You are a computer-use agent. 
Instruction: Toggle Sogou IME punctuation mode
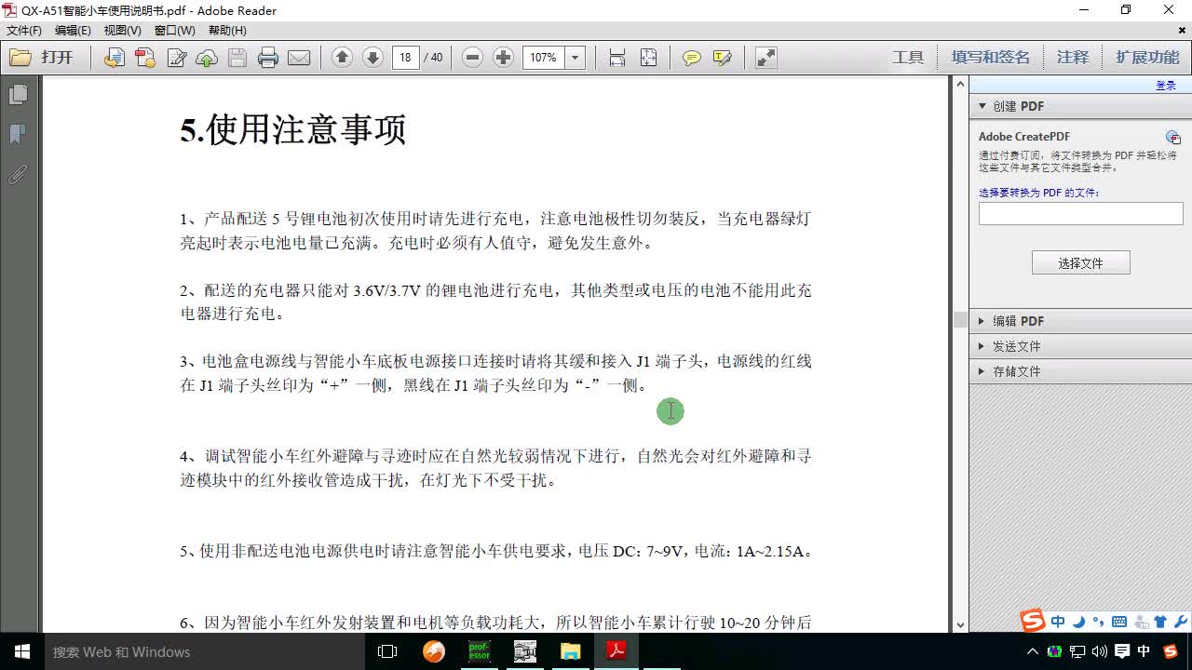1098,622
